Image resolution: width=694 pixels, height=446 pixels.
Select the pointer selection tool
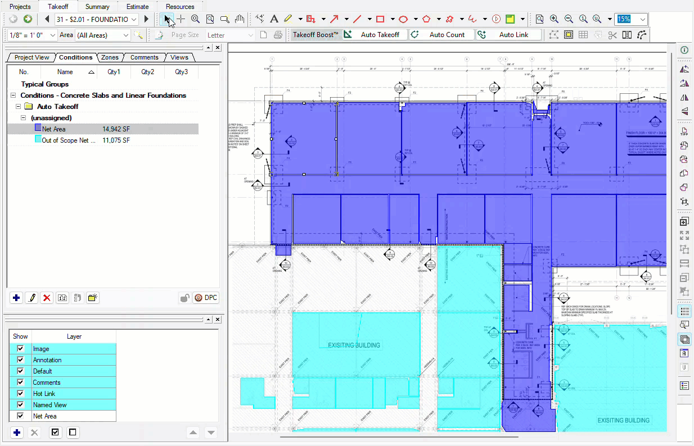click(x=166, y=19)
